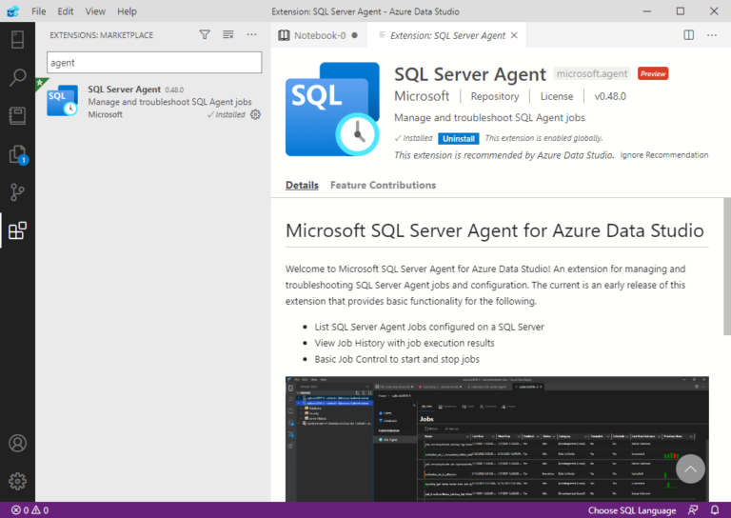Open the View menu
This screenshot has height=518, width=731.
point(95,11)
